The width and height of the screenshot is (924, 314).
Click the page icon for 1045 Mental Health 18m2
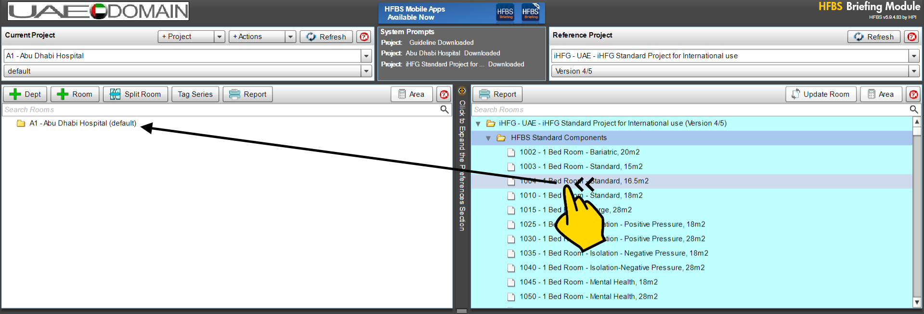tap(511, 282)
